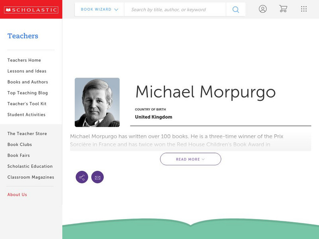Open Teacher's Tool Kit
319x239 pixels.
27,104
